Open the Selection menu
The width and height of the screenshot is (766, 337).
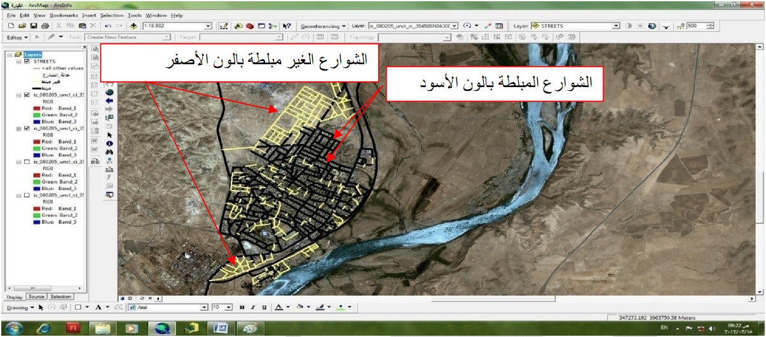point(112,15)
